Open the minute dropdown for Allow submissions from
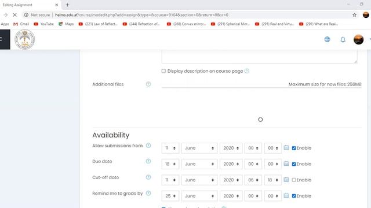The image size is (371, 208). [x=273, y=148]
